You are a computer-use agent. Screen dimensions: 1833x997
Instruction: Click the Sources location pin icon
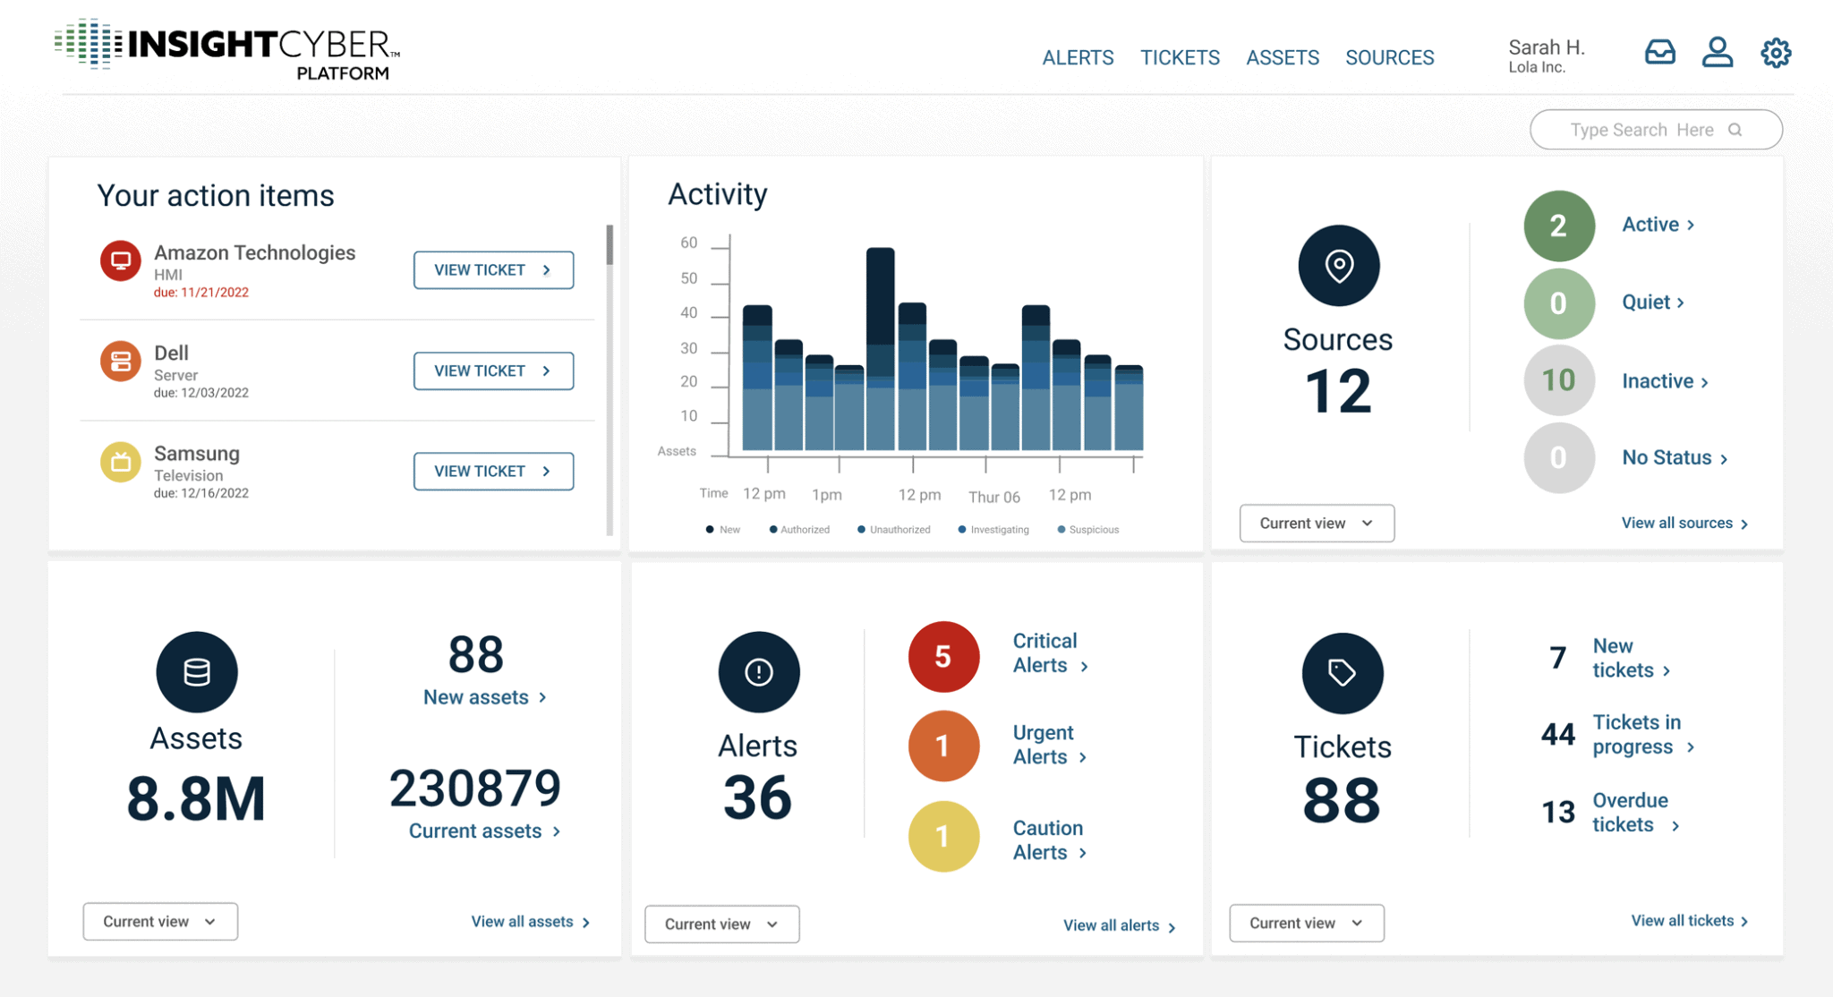pos(1339,266)
